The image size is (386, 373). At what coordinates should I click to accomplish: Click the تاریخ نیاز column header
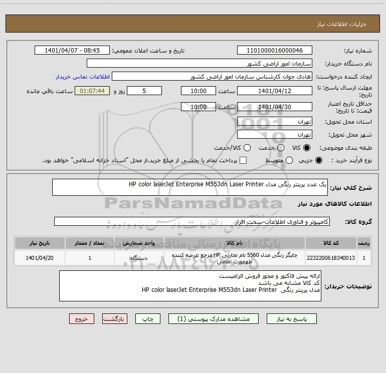click(x=40, y=243)
